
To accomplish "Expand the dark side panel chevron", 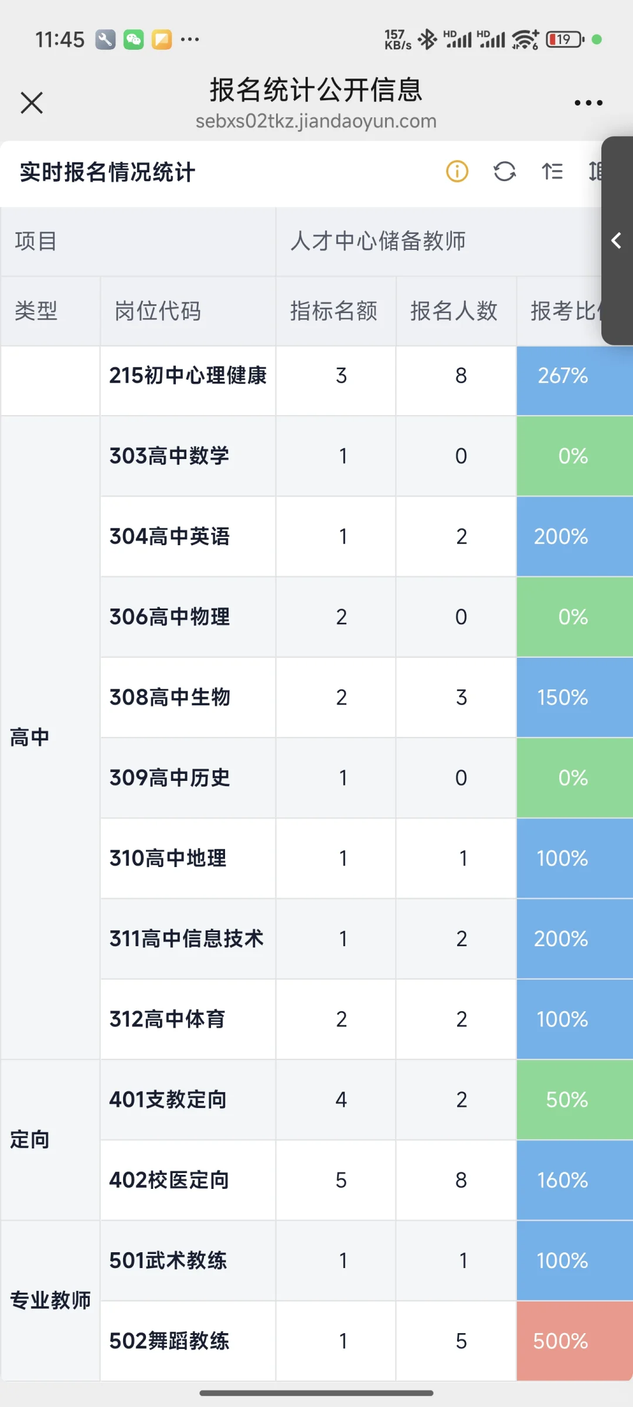I will pos(617,240).
